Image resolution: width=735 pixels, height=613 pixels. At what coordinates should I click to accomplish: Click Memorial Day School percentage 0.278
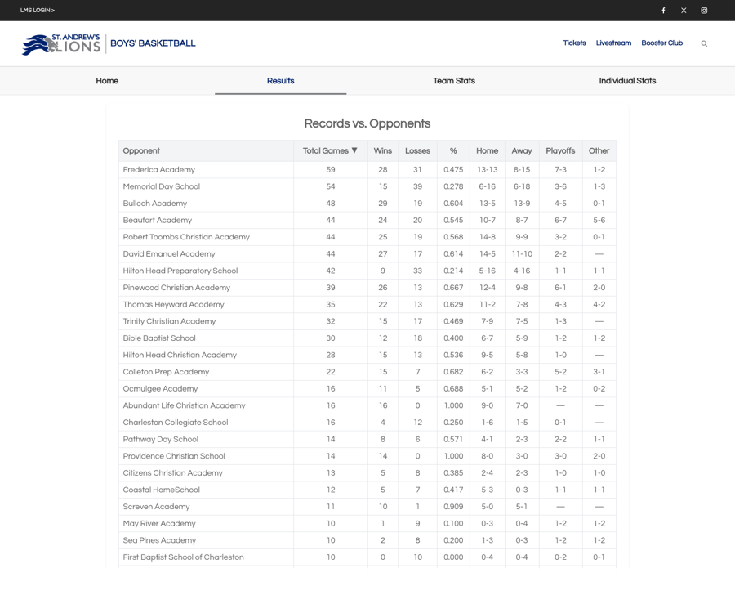[x=452, y=186]
